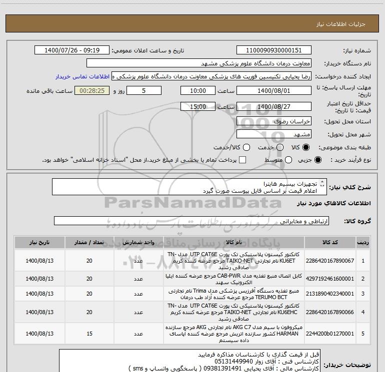Click the کد کالا column header
This screenshot has width=385, height=372.
(x=330, y=243)
